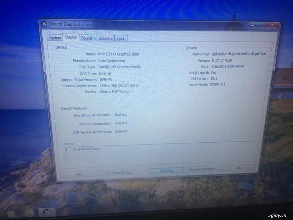
Task: Click the "Drivers" group heading
Action: (191, 48)
